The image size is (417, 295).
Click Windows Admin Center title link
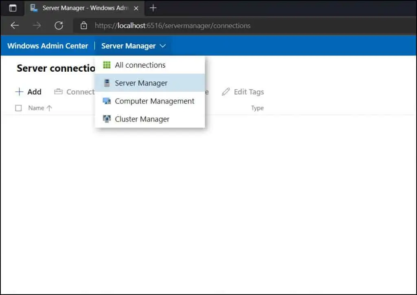(x=48, y=46)
